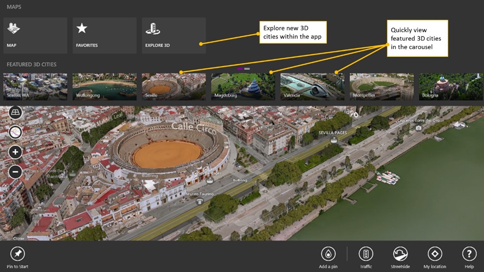
Task: Click the Sevilla Pages map marker
Action: point(334,140)
